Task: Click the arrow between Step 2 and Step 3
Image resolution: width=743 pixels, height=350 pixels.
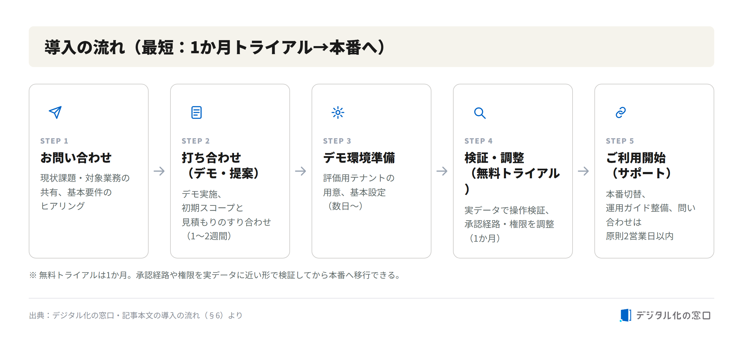Action: (300, 171)
